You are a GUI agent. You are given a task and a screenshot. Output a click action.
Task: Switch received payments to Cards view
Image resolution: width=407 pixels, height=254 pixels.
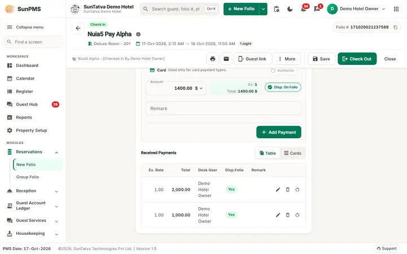pyautogui.click(x=293, y=153)
